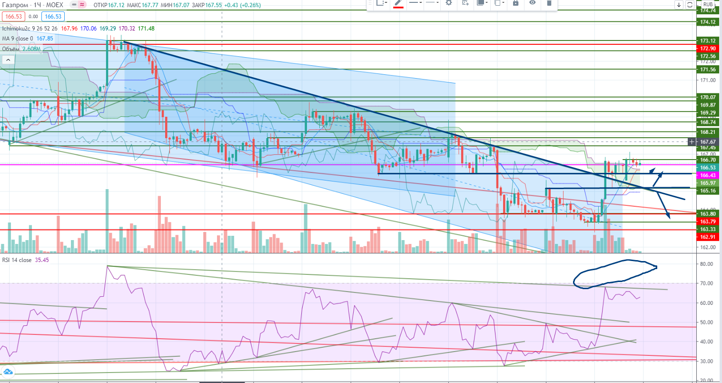Click the lock drawing padlock icon
Screen dimensions: 722x383
515,3
